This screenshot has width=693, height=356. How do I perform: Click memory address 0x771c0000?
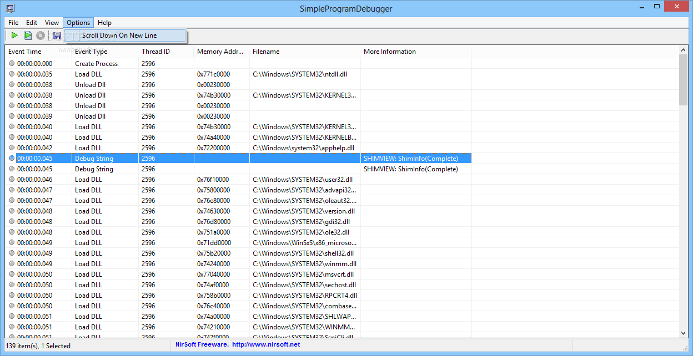[214, 74]
